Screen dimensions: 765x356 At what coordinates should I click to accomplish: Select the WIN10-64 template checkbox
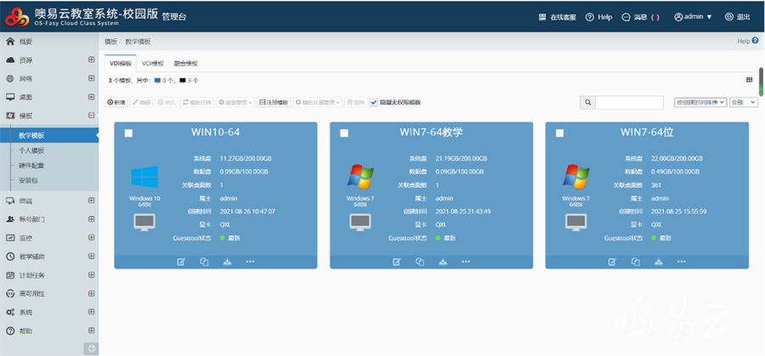click(128, 133)
